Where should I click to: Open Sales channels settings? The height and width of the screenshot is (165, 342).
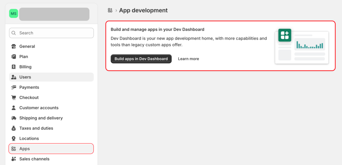pyautogui.click(x=51, y=159)
